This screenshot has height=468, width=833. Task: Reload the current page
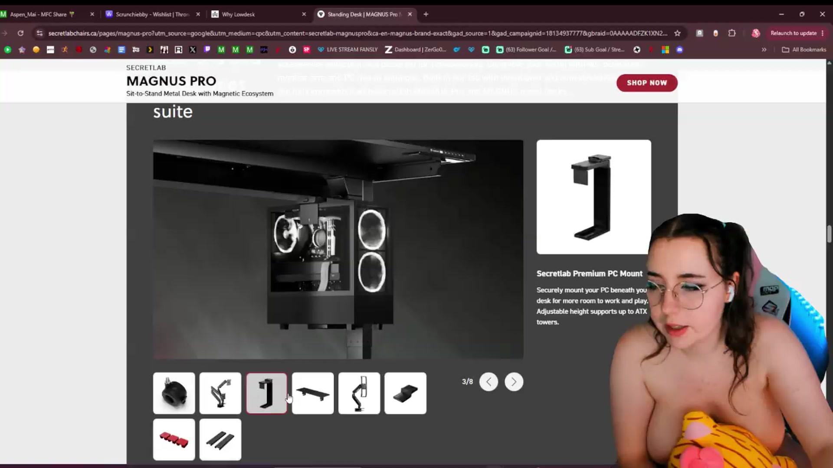click(20, 33)
